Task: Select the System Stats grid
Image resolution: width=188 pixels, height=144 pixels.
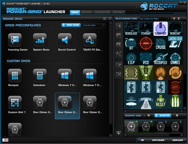Action: point(40,40)
